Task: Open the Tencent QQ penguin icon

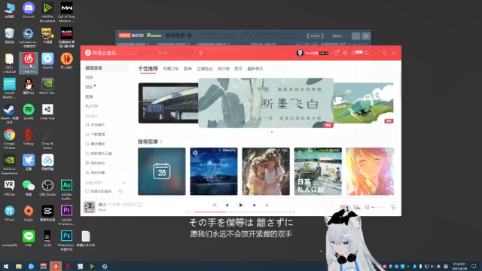Action: 29,86
